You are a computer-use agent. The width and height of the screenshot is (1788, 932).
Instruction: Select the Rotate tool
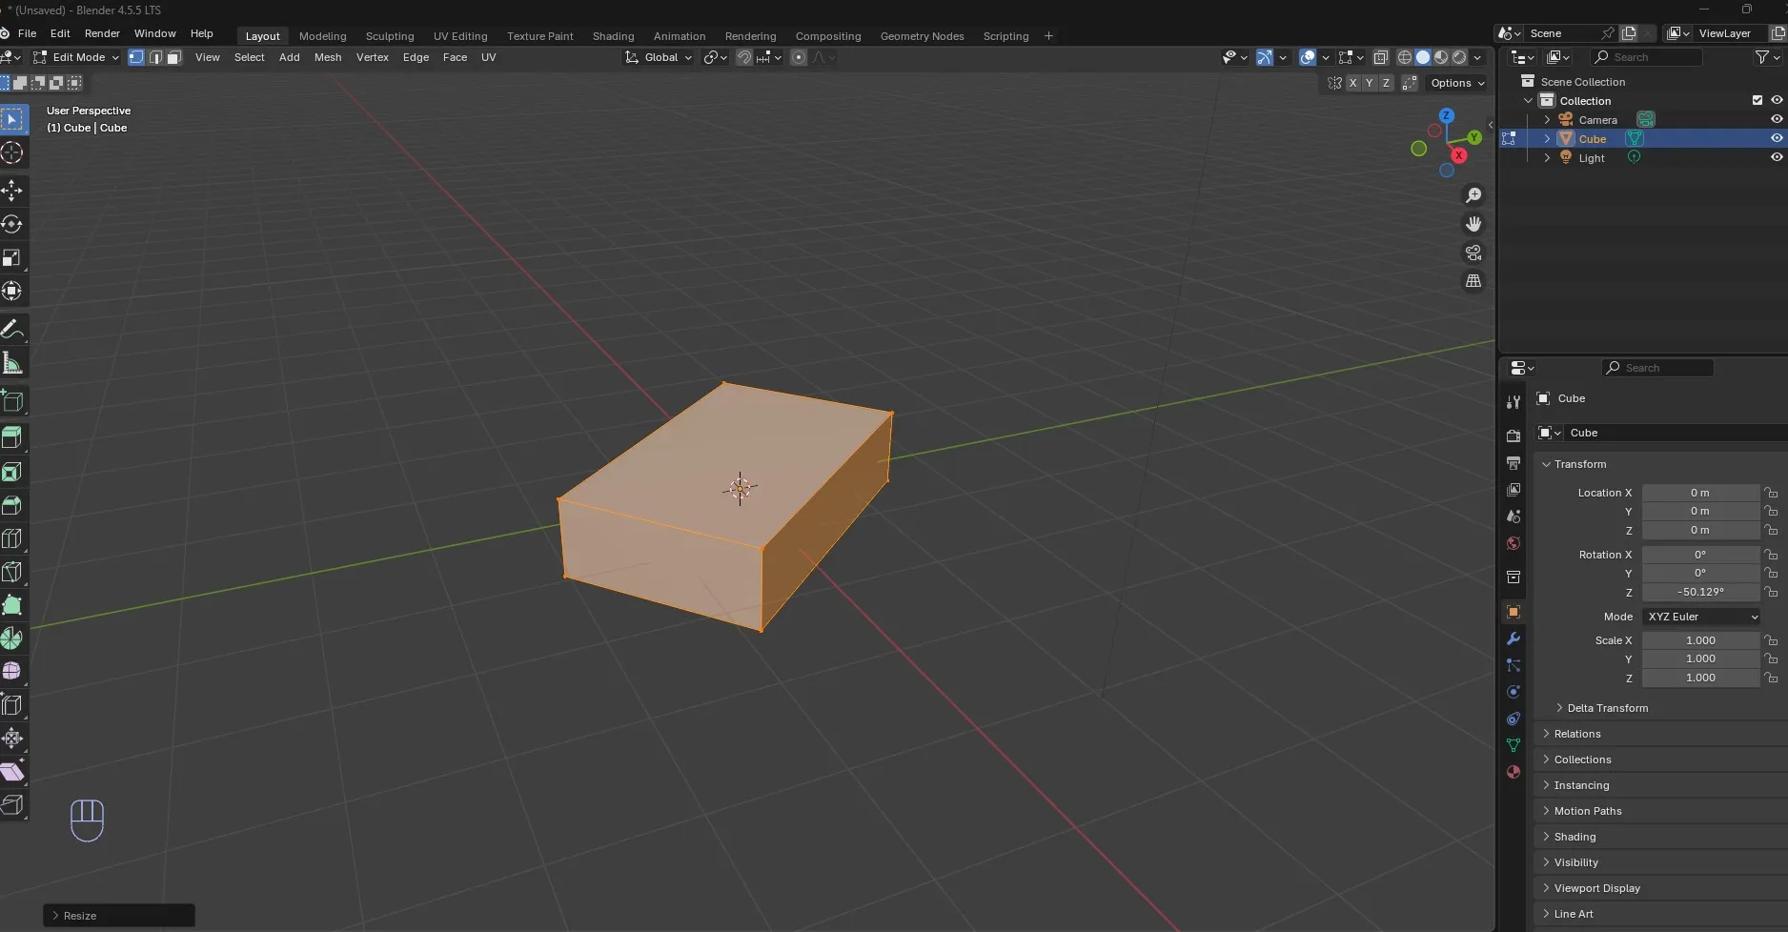[x=12, y=224]
